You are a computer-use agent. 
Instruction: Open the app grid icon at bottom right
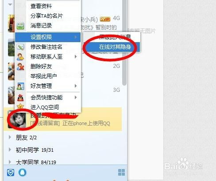[x=121, y=173]
